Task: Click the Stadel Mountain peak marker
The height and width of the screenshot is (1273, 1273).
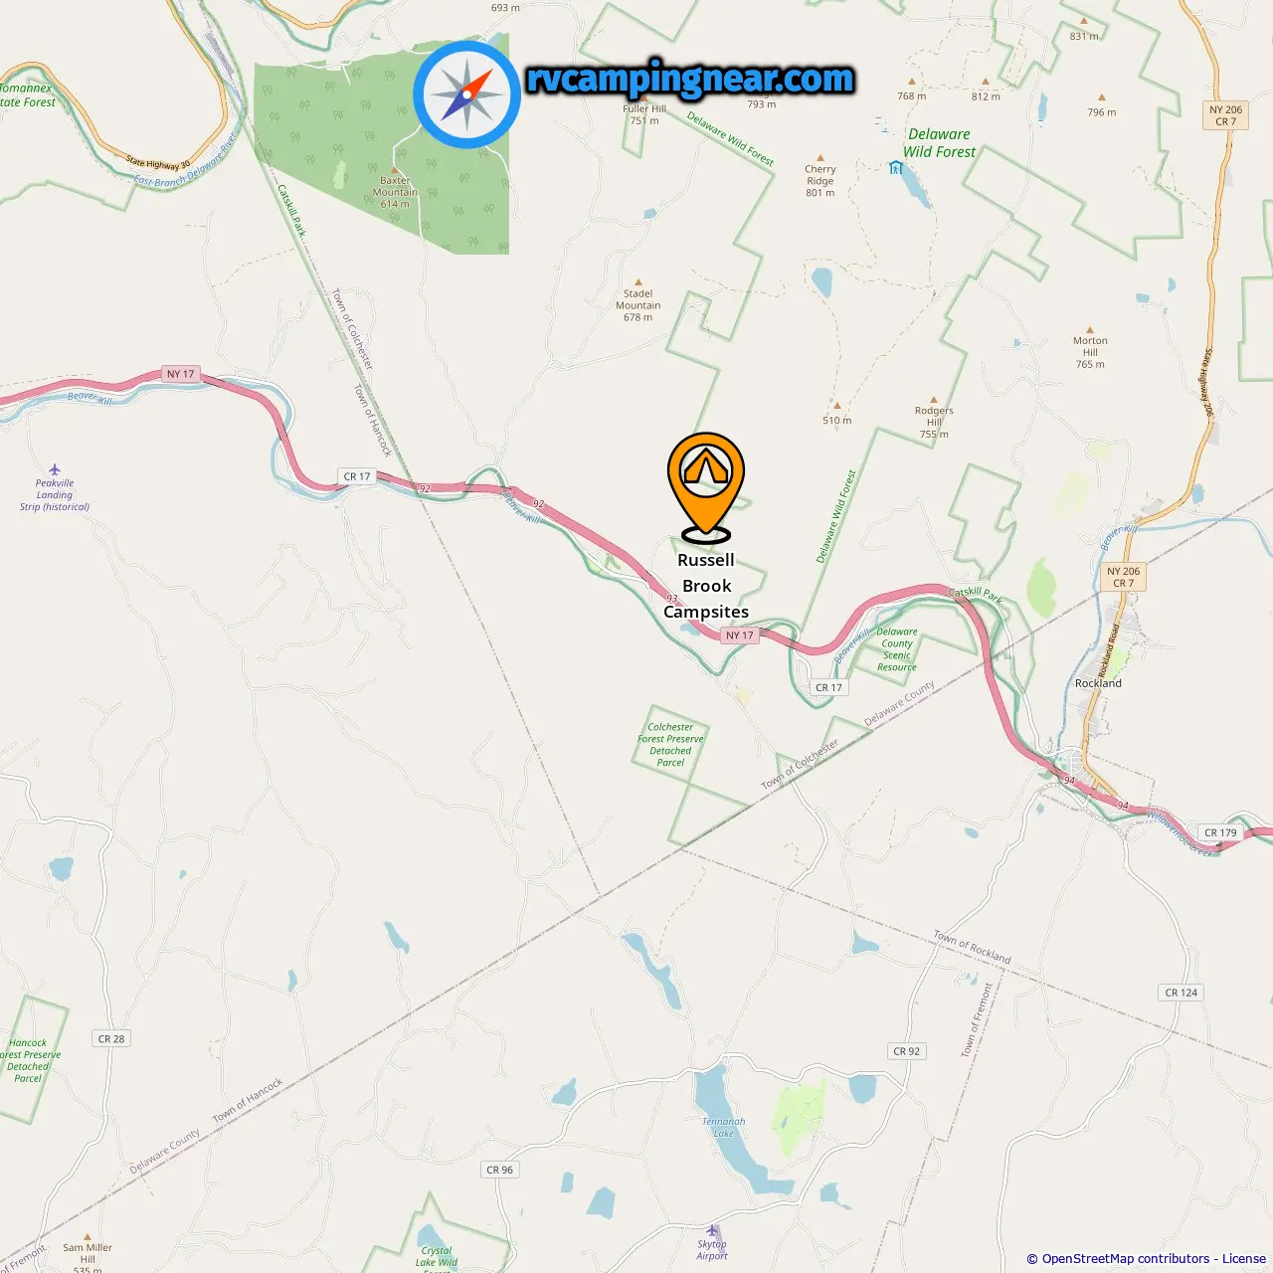Action: [638, 282]
